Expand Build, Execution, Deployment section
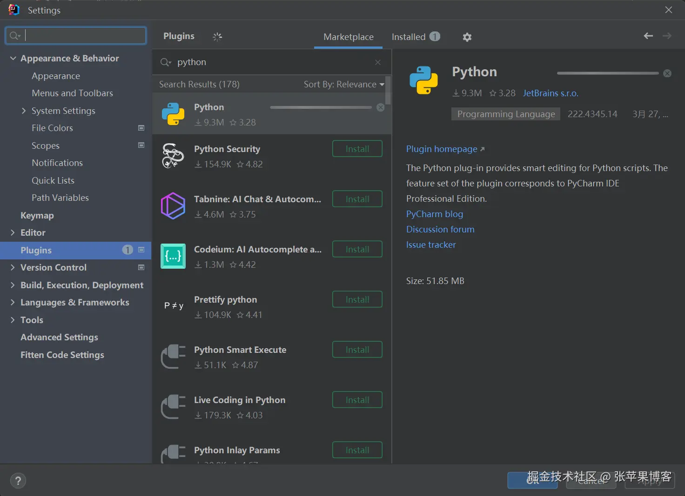The width and height of the screenshot is (685, 496). coord(13,285)
